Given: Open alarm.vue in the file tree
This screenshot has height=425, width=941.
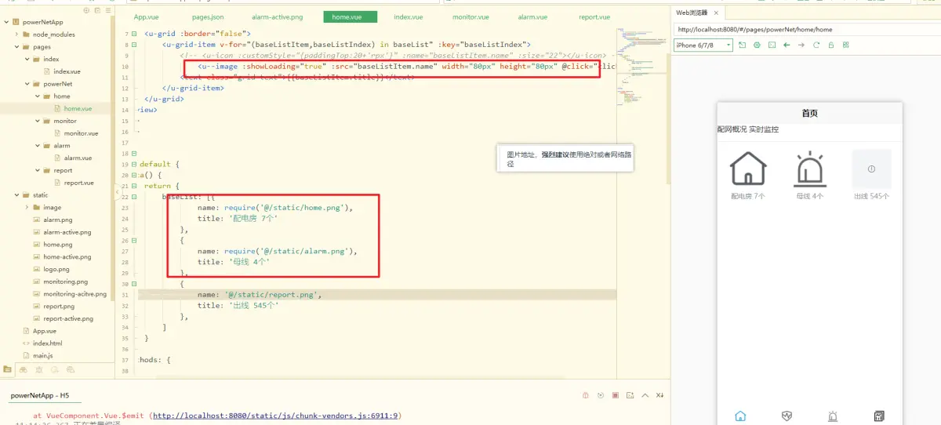Looking at the screenshot, I should click(78, 158).
